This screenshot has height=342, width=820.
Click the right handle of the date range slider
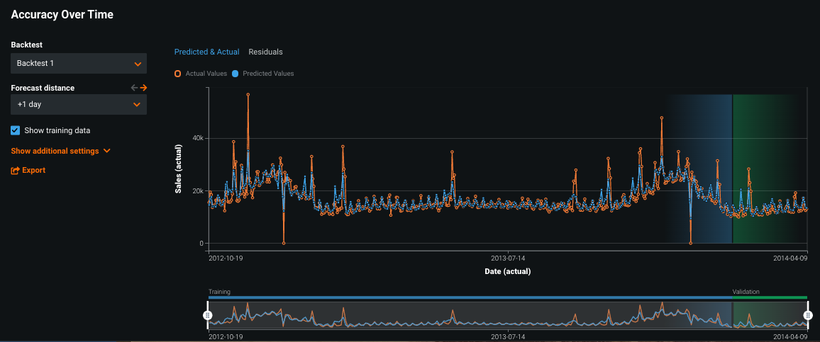pos(807,314)
